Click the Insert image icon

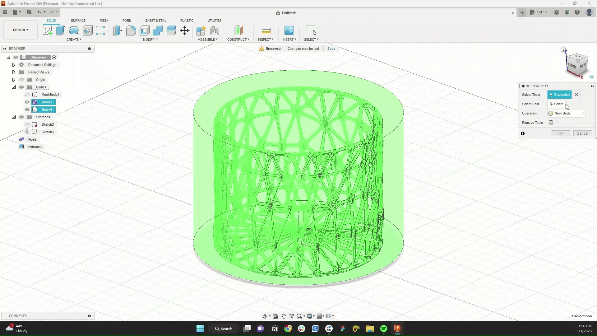pyautogui.click(x=289, y=30)
